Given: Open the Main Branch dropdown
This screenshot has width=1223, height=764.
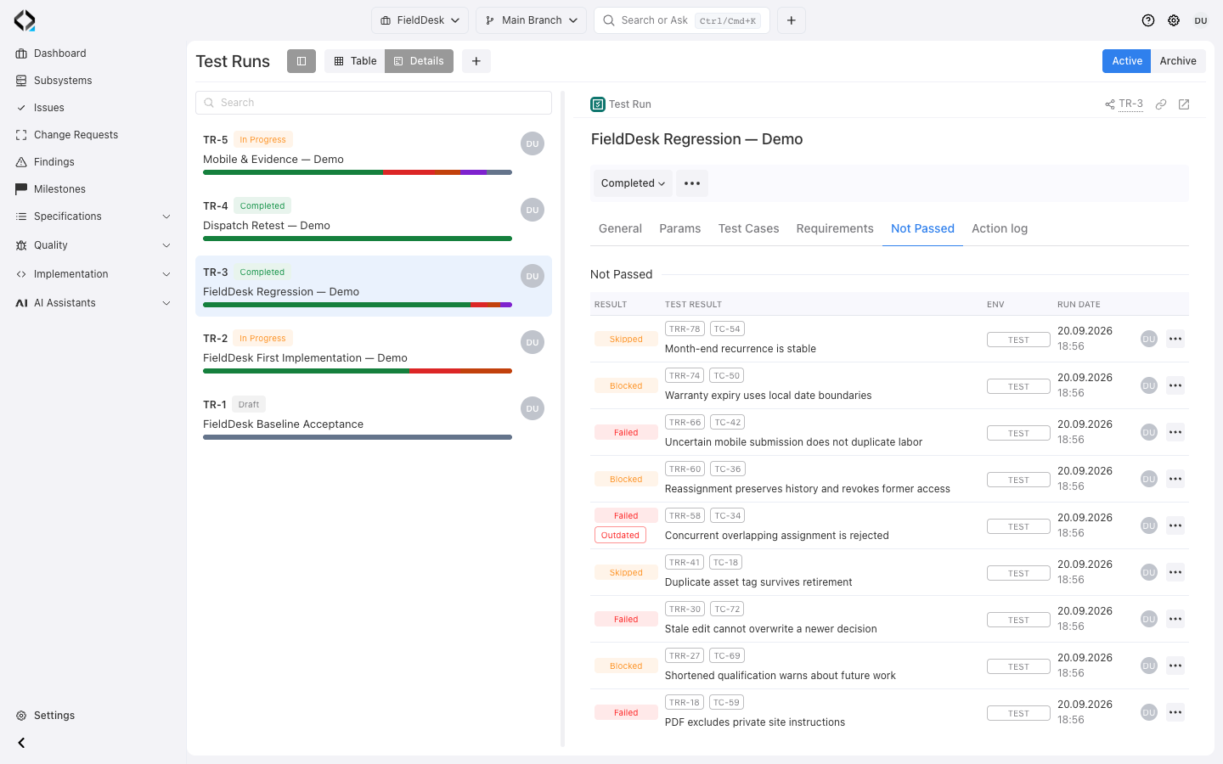Looking at the screenshot, I should (531, 20).
